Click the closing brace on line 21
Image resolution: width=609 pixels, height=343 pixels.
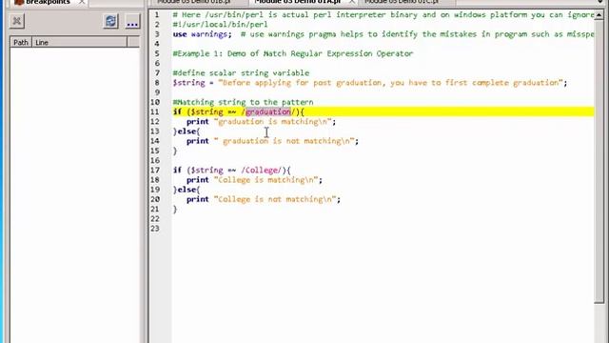[x=175, y=210]
